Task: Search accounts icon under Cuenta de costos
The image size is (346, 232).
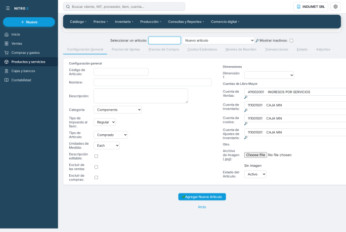Action: [x=246, y=123]
